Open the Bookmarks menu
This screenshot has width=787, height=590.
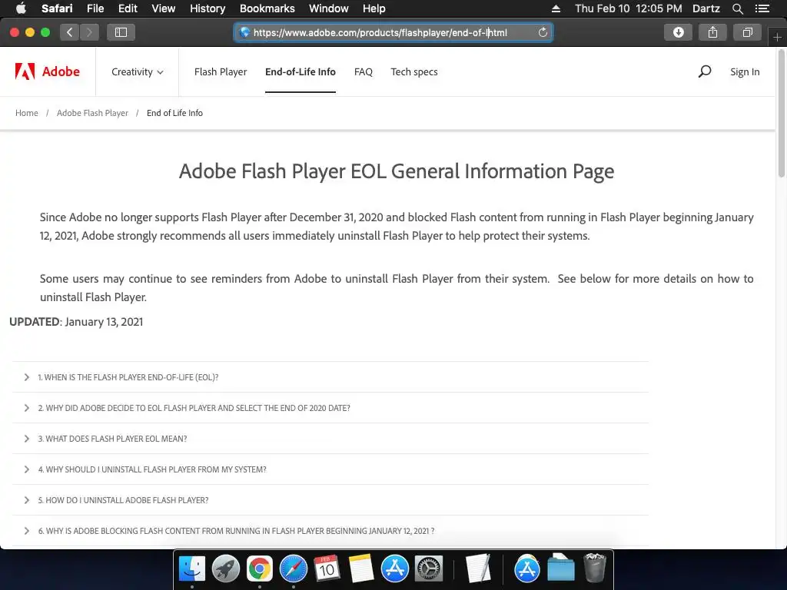[267, 8]
